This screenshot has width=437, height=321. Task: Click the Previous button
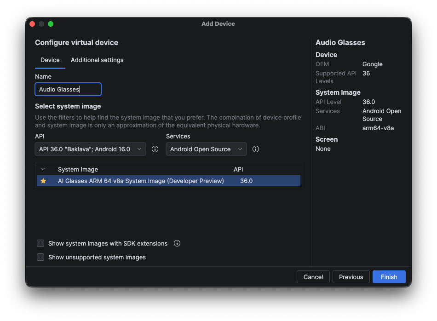pos(351,277)
